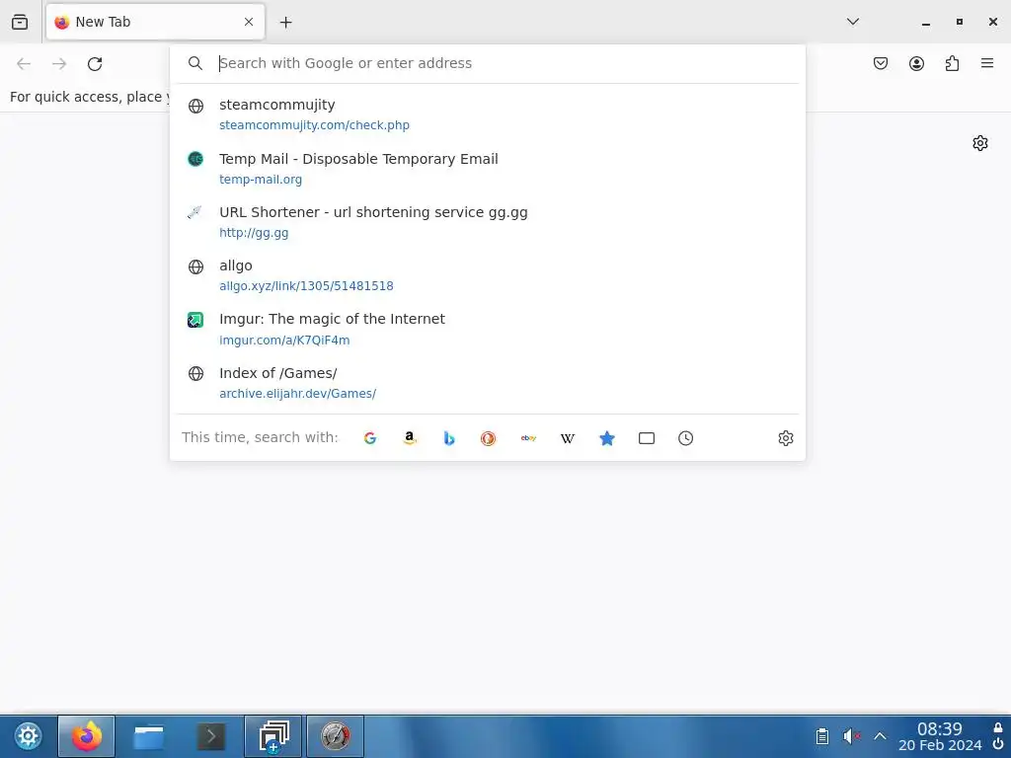Open archive.elijahr.dev/Games/ link
Image resolution: width=1011 pixels, height=758 pixels.
[x=297, y=394]
